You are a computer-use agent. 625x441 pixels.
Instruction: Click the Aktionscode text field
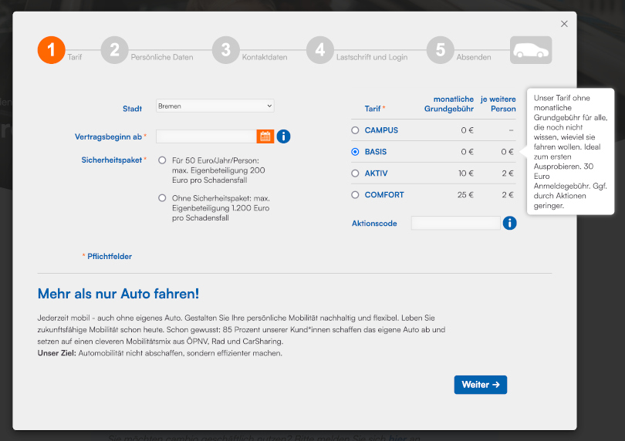(x=455, y=223)
